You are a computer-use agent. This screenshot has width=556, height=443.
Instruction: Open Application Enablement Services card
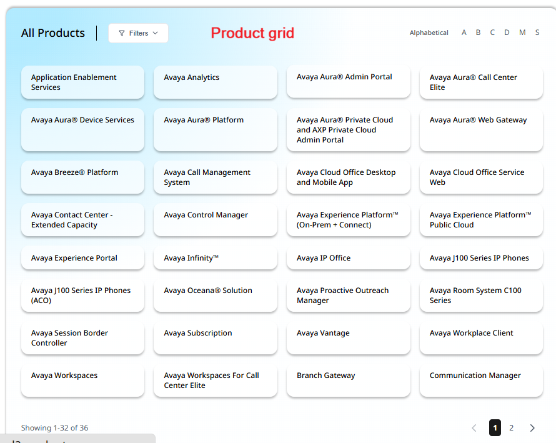[x=82, y=82]
